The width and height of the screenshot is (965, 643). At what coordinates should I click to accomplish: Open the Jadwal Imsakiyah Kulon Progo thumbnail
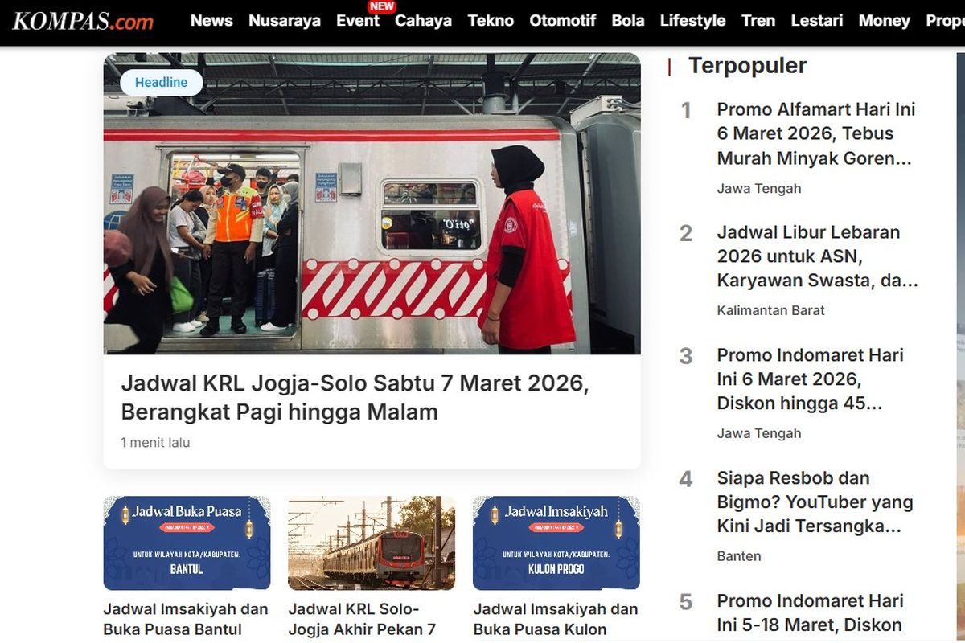tap(556, 543)
